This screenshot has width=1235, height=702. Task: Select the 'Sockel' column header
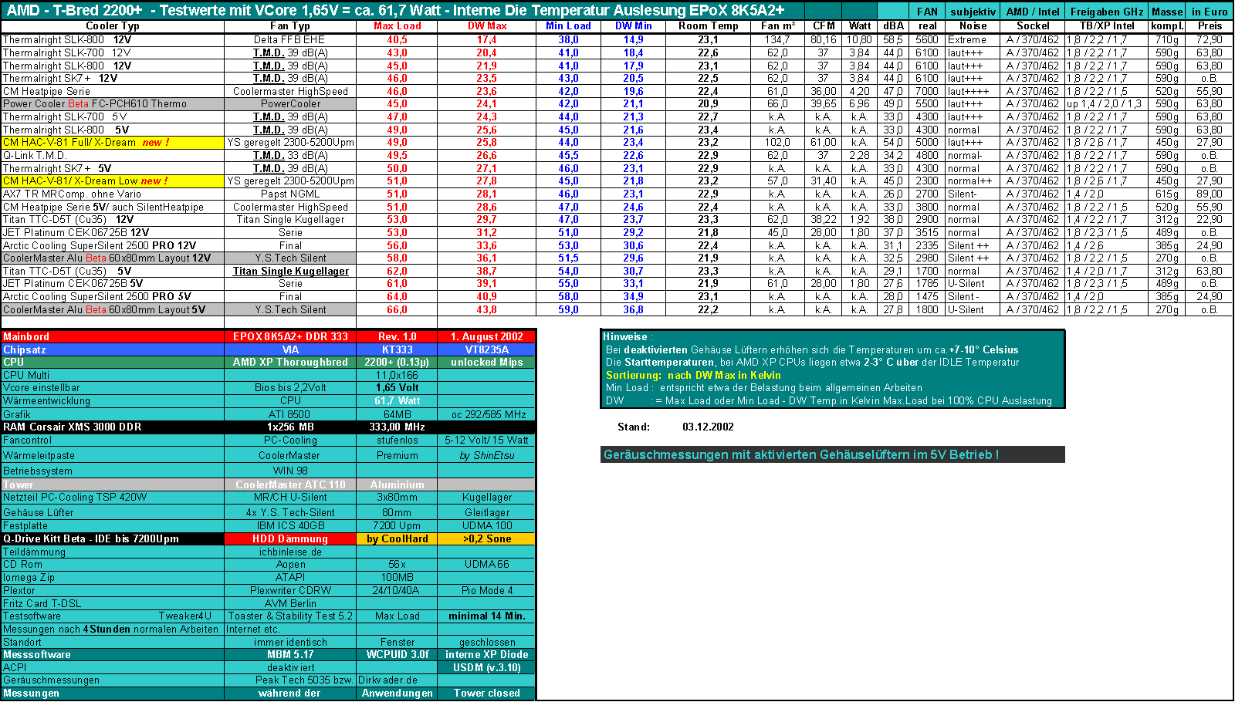point(1033,26)
